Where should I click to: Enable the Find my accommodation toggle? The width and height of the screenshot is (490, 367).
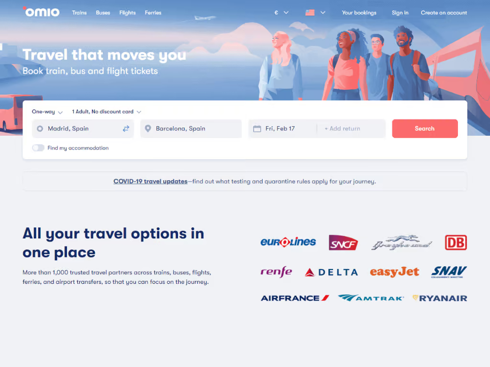tap(38, 148)
